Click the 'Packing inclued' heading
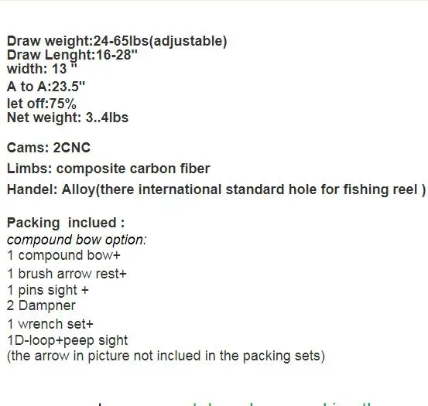 coord(66,223)
